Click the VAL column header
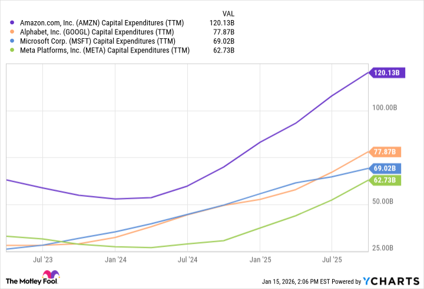 228,12
